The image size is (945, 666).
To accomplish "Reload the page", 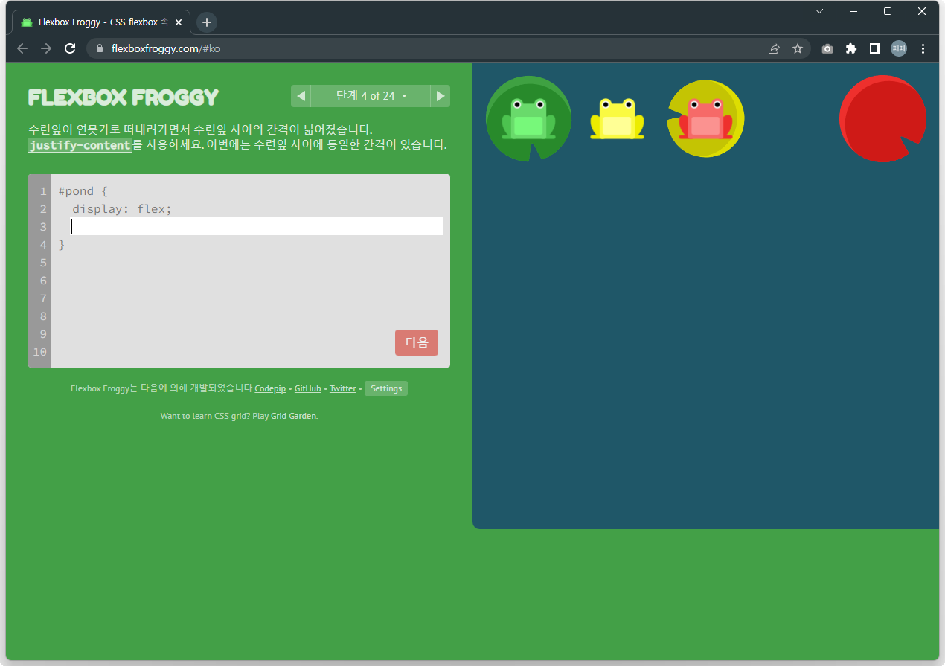I will (70, 48).
